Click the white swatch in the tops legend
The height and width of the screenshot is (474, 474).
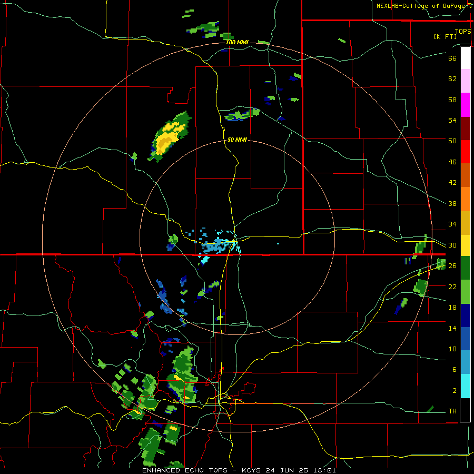click(x=465, y=58)
